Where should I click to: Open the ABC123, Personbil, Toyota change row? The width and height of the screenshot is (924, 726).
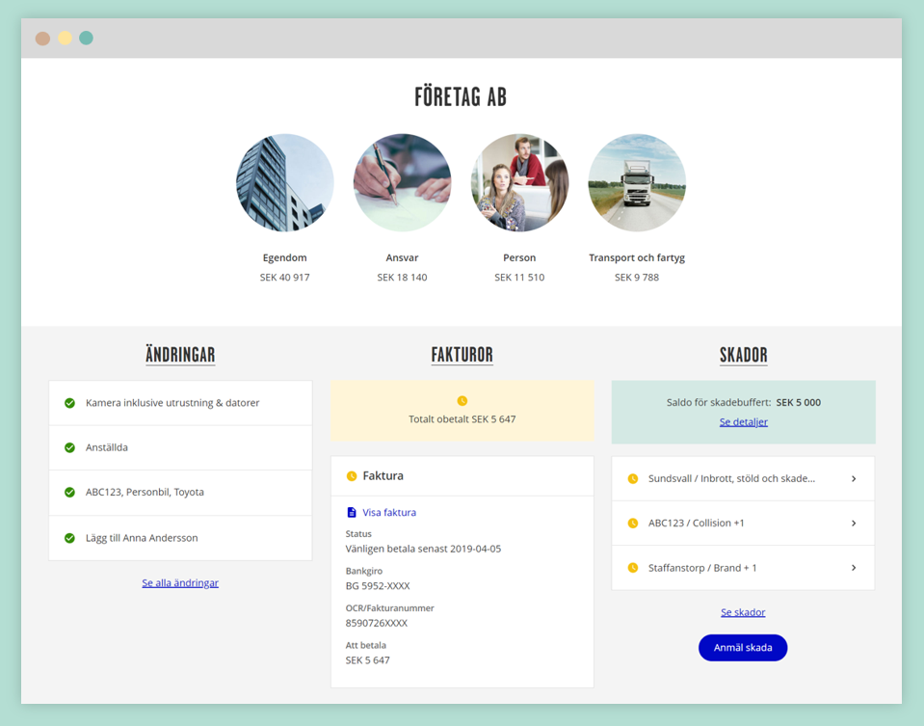[x=180, y=493]
